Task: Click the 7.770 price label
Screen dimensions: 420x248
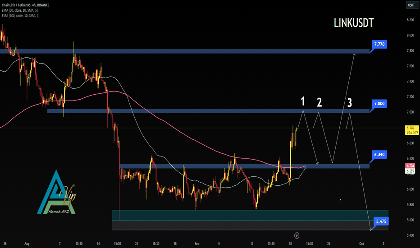Action: click(x=379, y=44)
